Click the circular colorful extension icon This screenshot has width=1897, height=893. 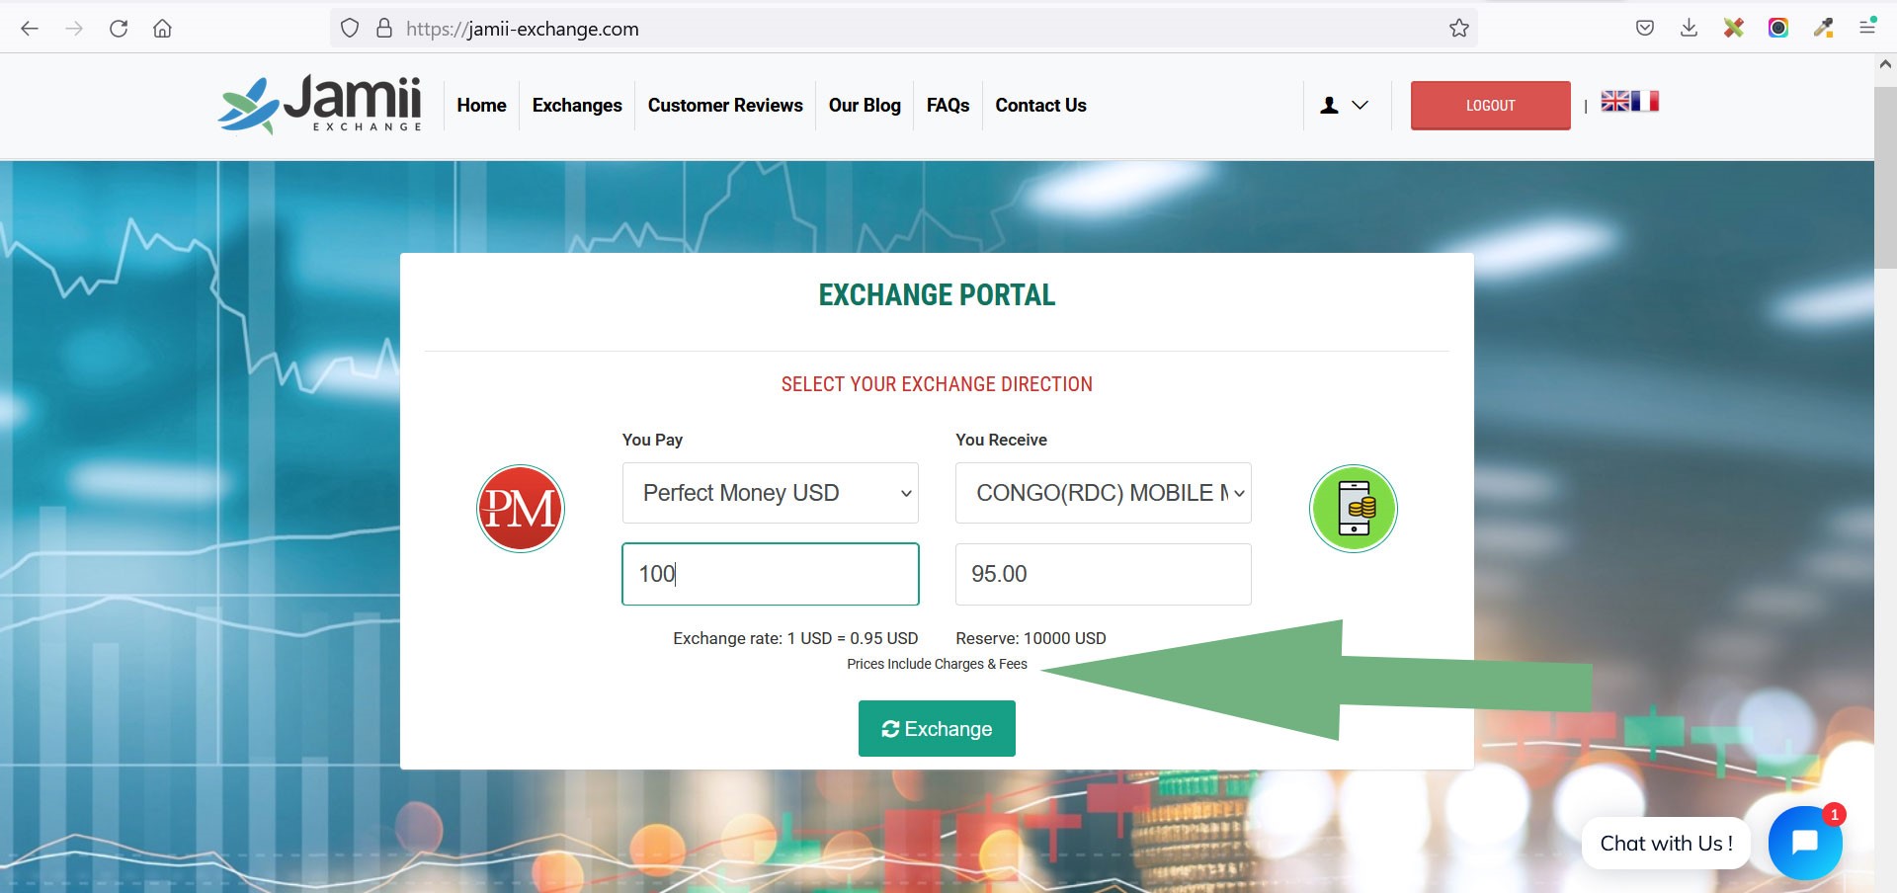1778,29
